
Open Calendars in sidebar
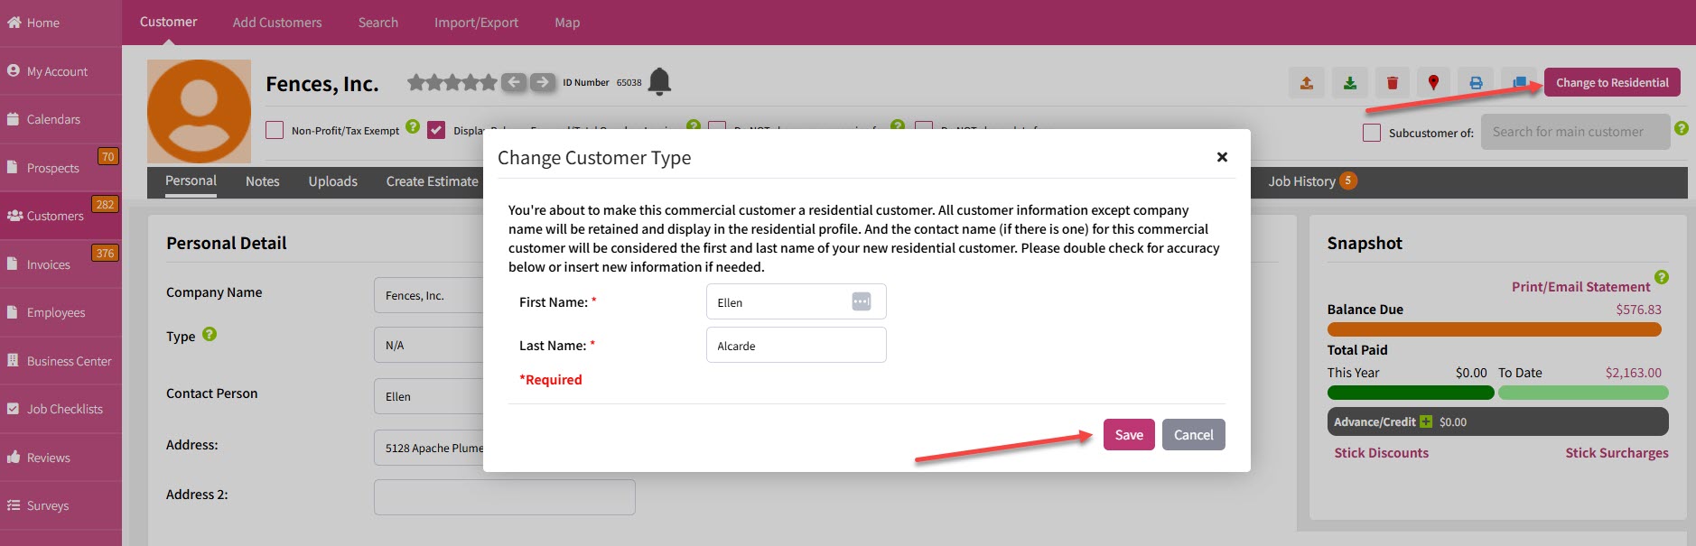[x=61, y=119]
